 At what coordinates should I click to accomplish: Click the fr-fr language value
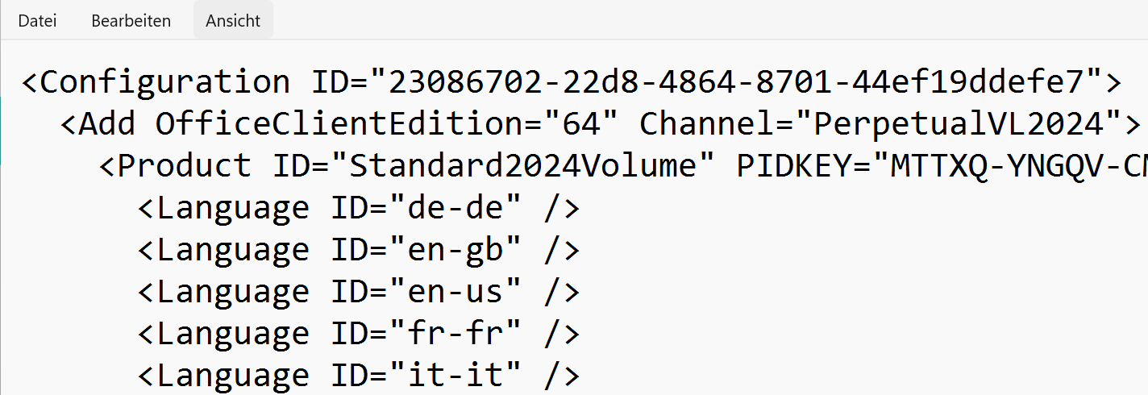(x=456, y=334)
